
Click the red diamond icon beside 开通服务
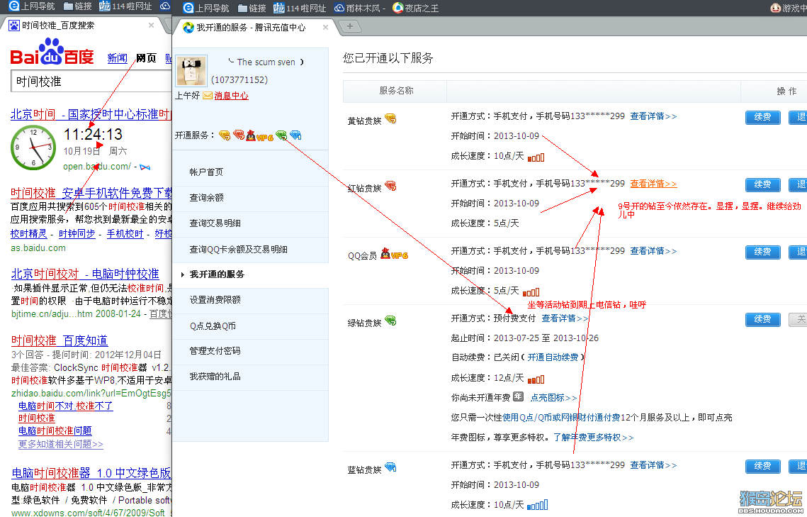[238, 135]
